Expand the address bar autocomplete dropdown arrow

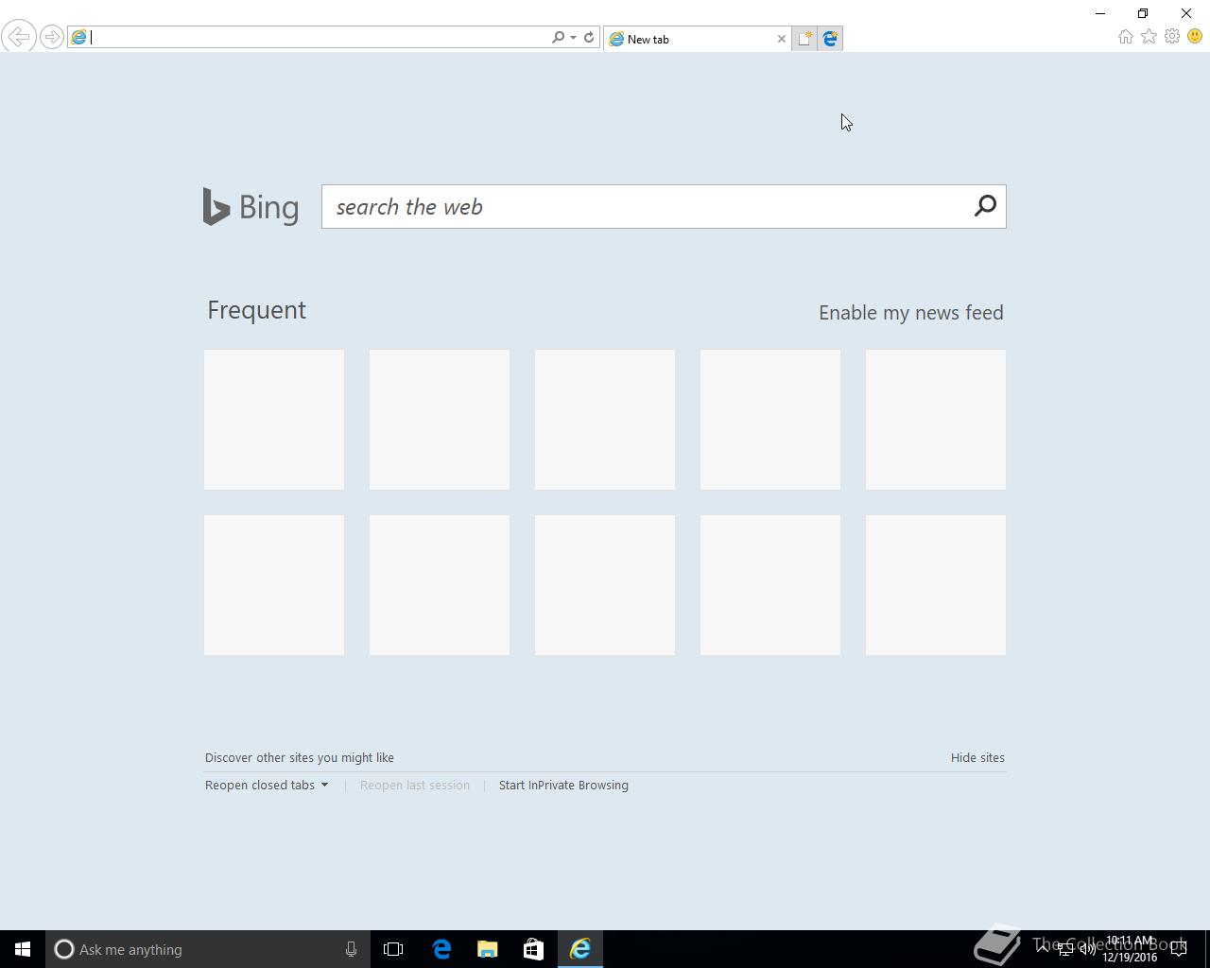tap(573, 38)
